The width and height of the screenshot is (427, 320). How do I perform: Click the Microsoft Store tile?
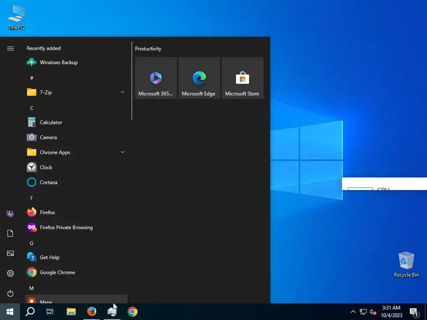pyautogui.click(x=243, y=78)
